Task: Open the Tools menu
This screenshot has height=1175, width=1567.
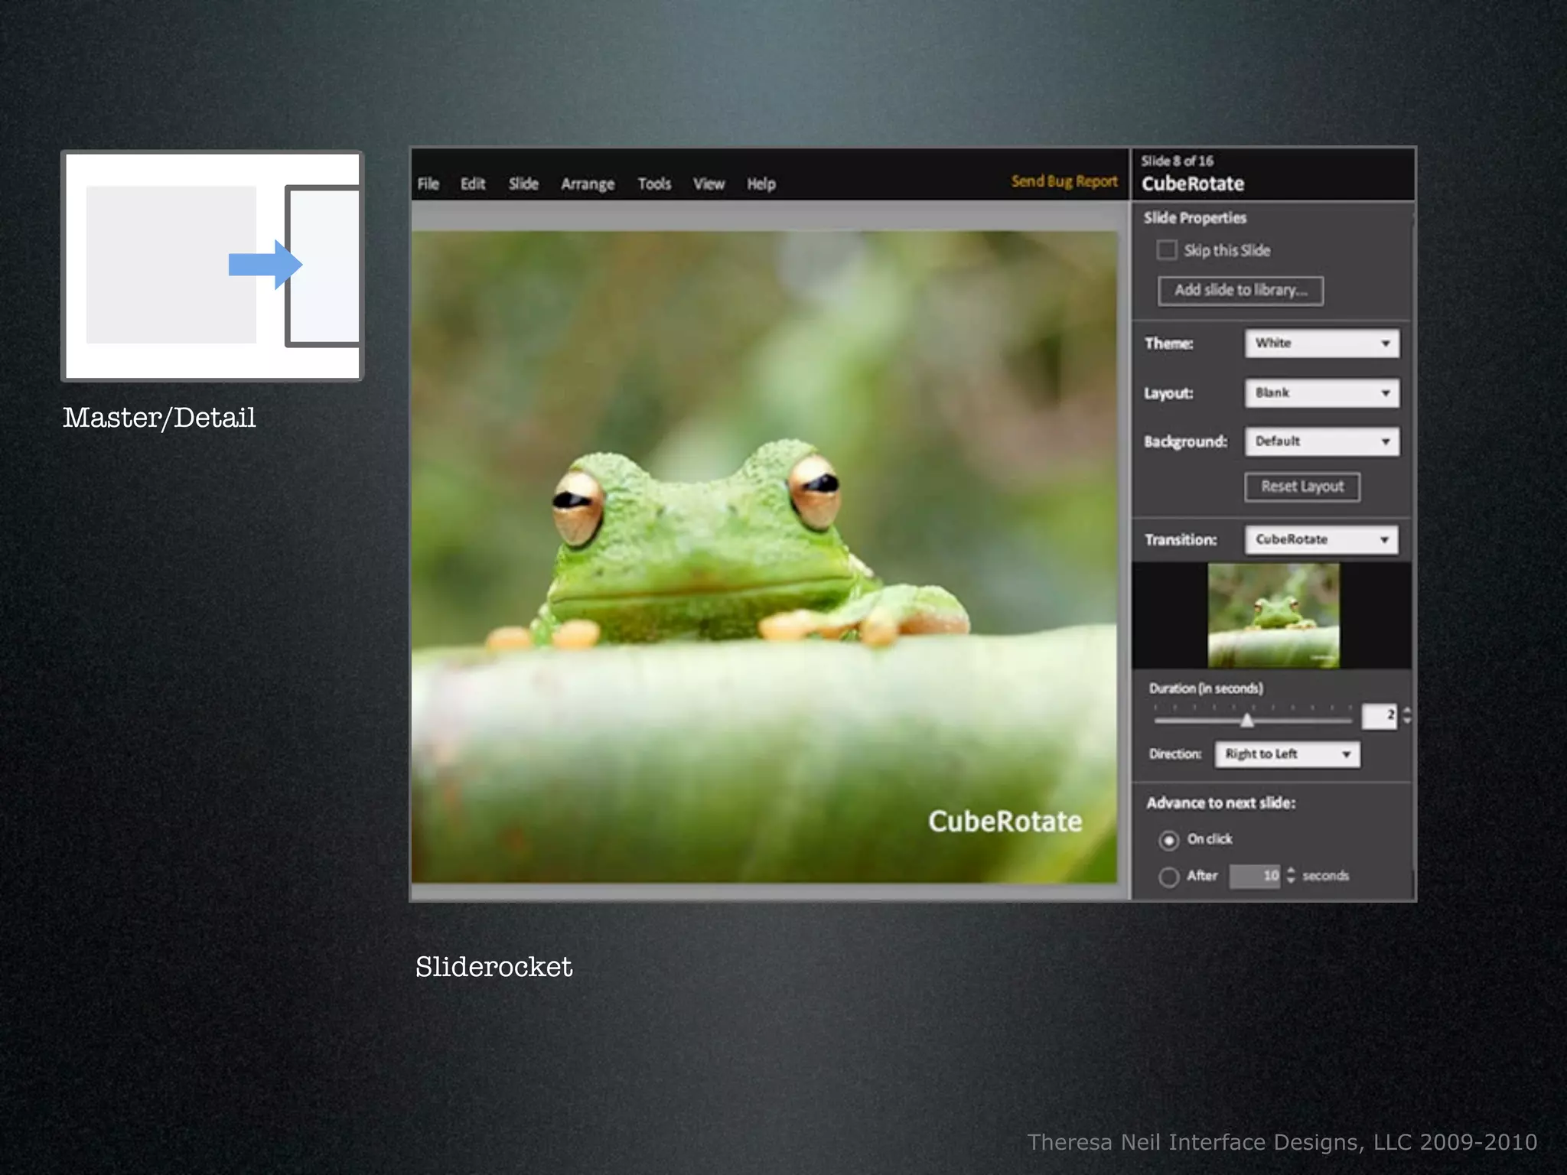Action: point(653,184)
